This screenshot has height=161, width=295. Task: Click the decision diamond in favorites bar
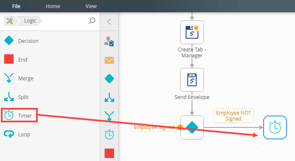109,79
